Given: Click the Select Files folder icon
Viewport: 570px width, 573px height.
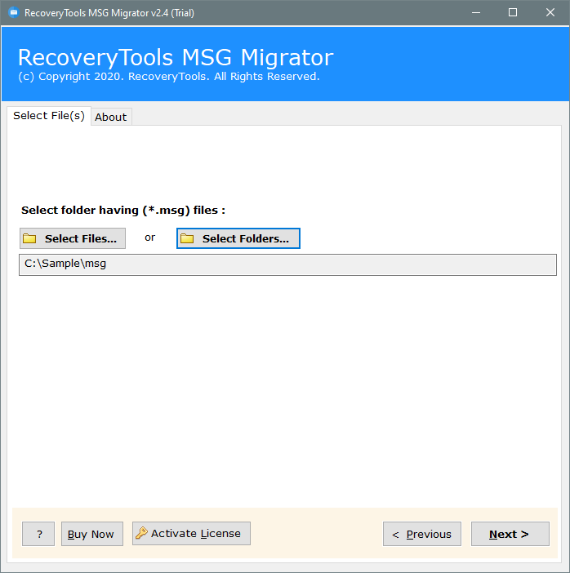Looking at the screenshot, I should (29, 238).
